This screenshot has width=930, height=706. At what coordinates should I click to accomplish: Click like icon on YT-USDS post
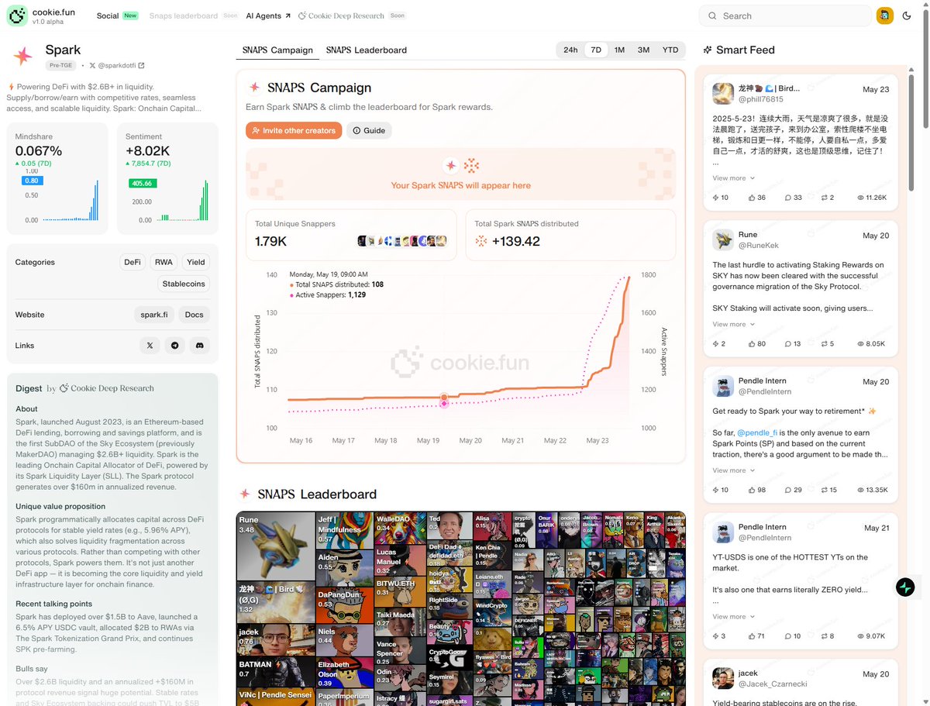click(x=752, y=636)
